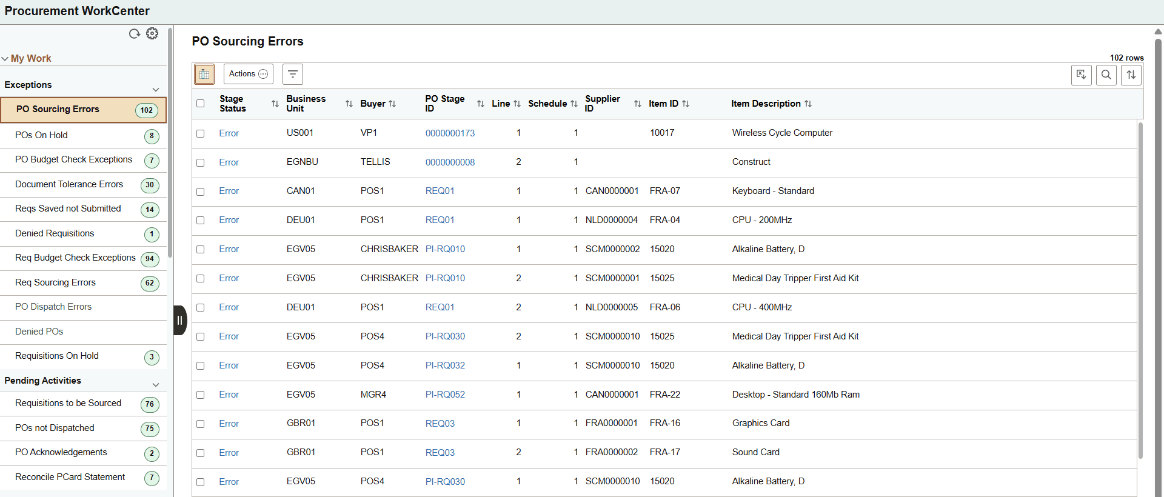Viewport: 1164px width, 497px height.
Task: Sort by Item ID column arrows
Action: pos(686,104)
